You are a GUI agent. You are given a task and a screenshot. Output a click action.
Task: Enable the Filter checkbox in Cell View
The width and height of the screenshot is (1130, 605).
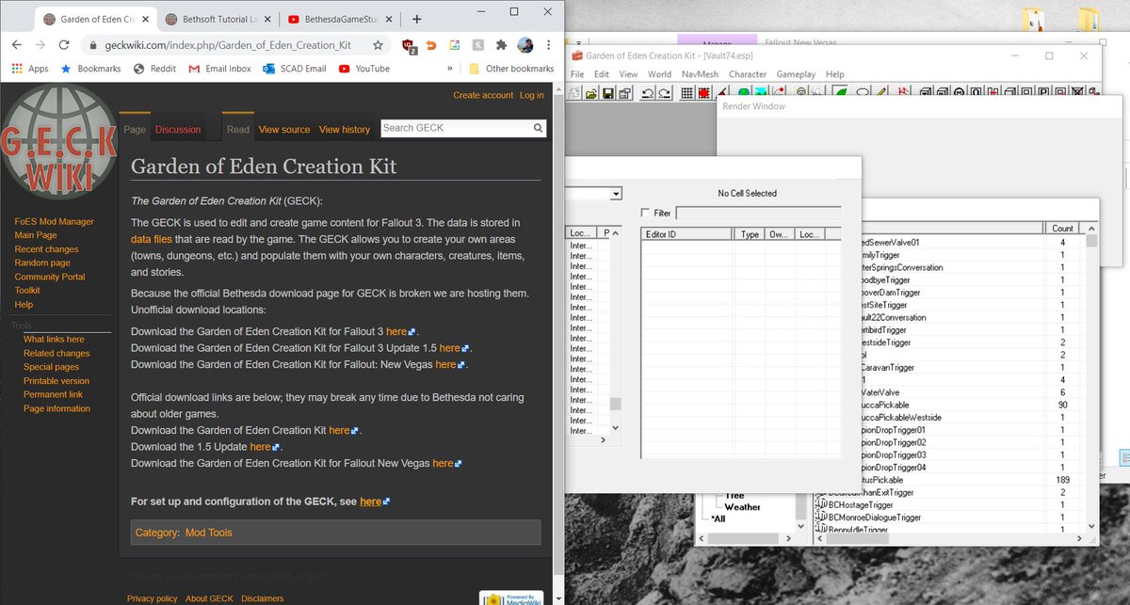click(645, 213)
